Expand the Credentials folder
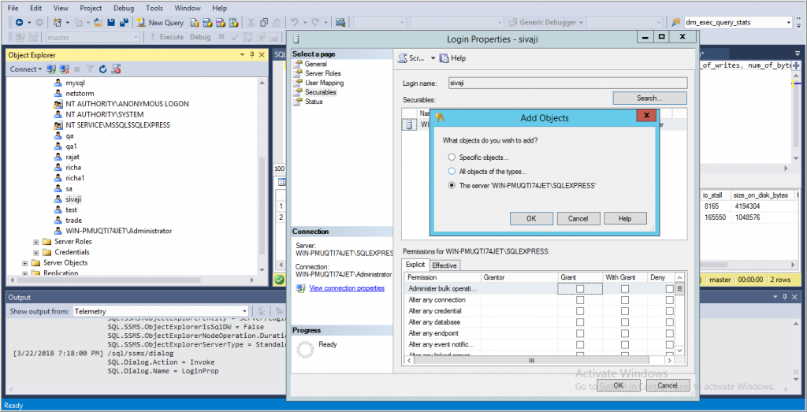 tap(36, 252)
